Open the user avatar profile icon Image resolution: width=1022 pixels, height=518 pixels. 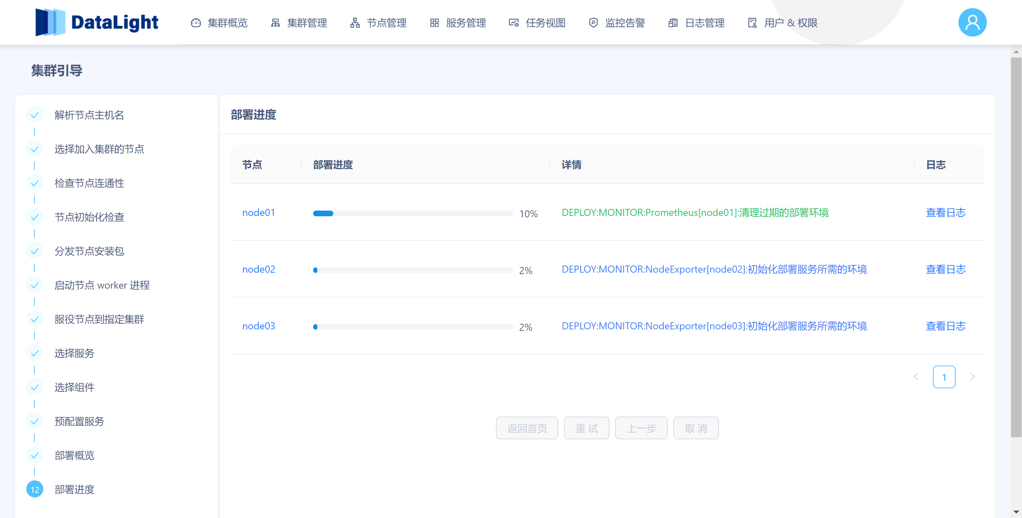(972, 23)
